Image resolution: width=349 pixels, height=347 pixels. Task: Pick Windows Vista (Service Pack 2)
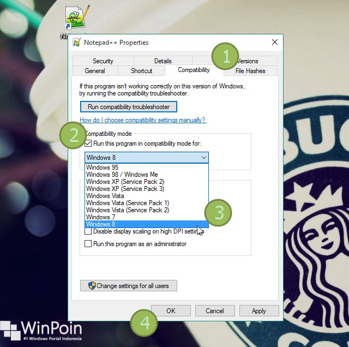point(147,210)
